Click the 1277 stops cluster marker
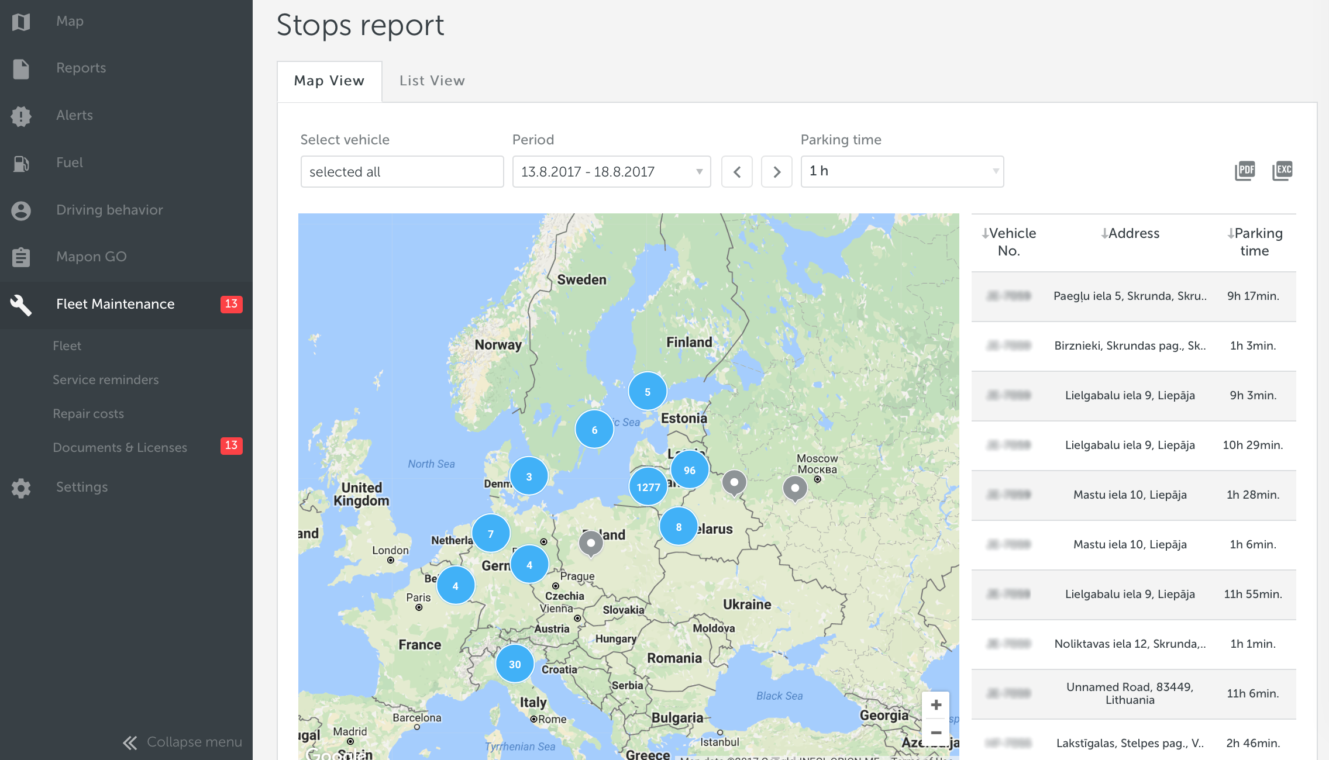 (648, 487)
